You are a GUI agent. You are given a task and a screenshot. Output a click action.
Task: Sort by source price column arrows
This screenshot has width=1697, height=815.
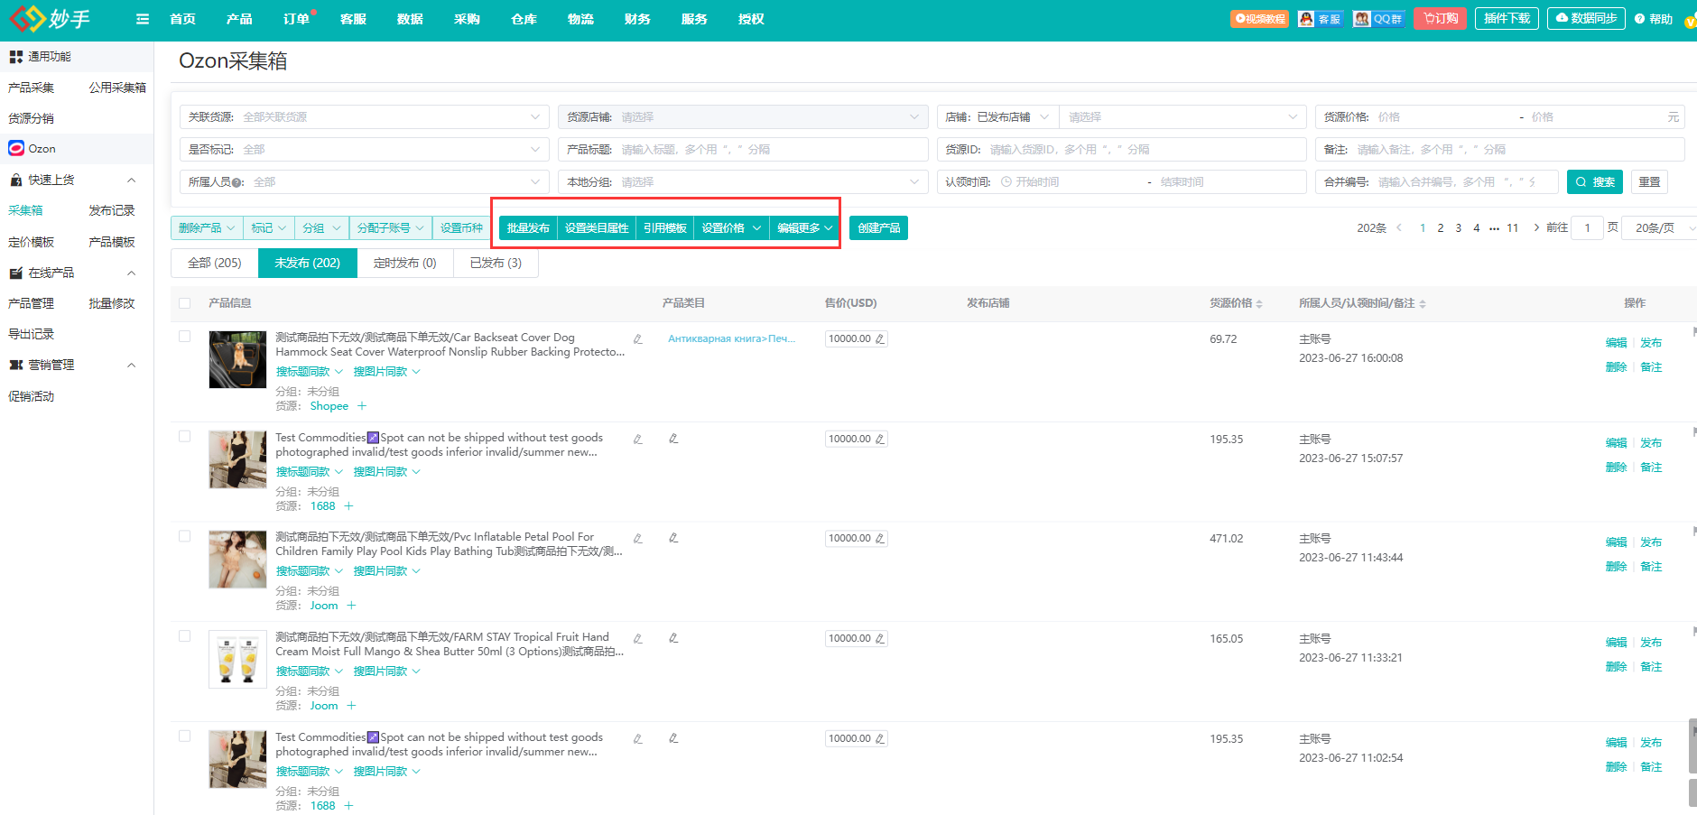[1259, 304]
